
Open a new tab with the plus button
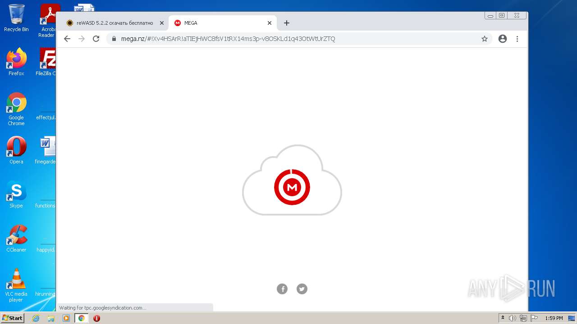[286, 23]
